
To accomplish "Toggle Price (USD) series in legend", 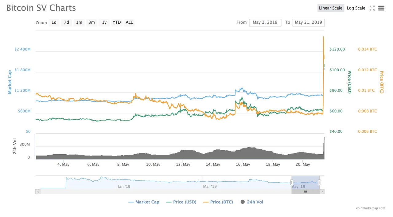I will pos(181,202).
